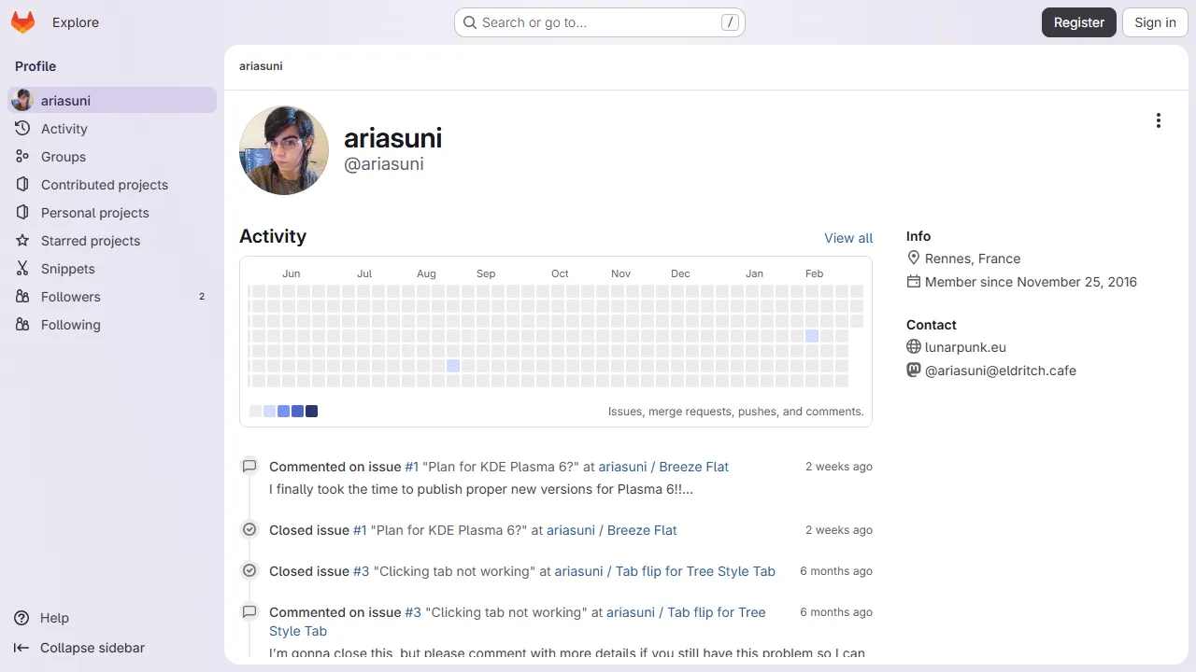This screenshot has width=1196, height=672.
Task: Click the Followers icon
Action: click(x=21, y=296)
